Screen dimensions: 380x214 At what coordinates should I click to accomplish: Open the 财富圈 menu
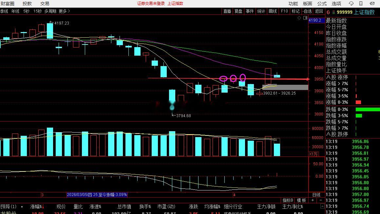point(7,4)
